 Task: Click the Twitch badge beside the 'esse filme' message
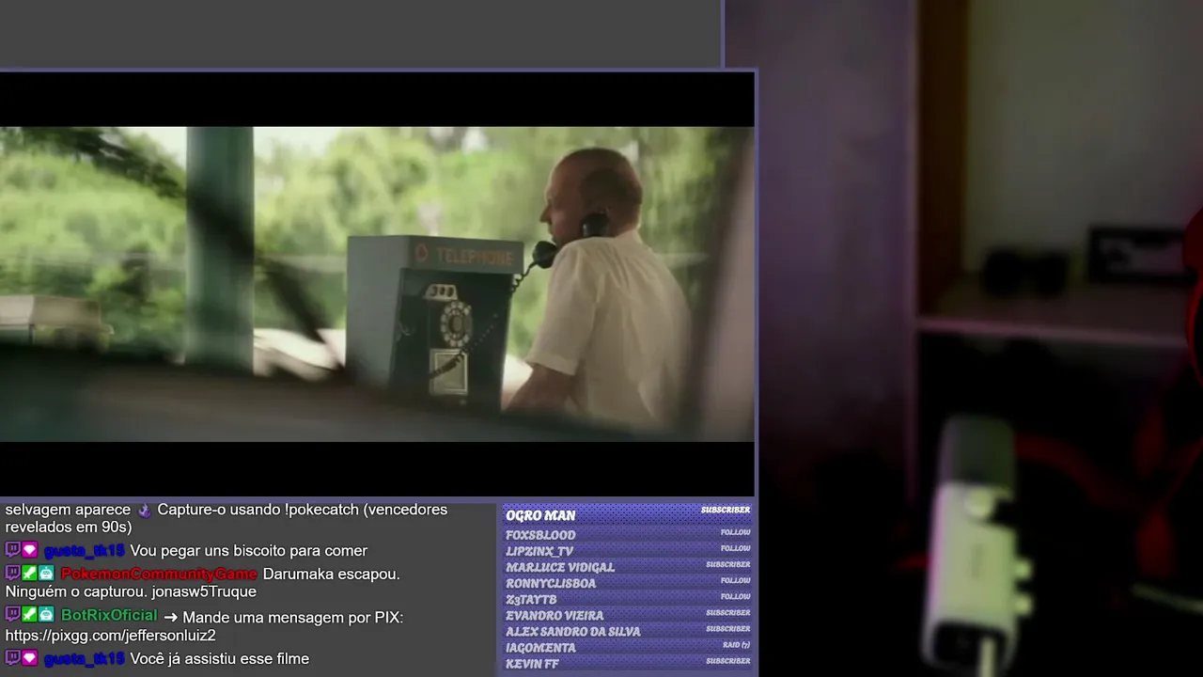[12, 658]
